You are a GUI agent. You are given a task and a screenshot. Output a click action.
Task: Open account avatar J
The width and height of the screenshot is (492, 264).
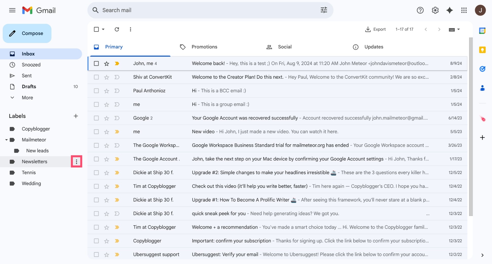coord(480,10)
